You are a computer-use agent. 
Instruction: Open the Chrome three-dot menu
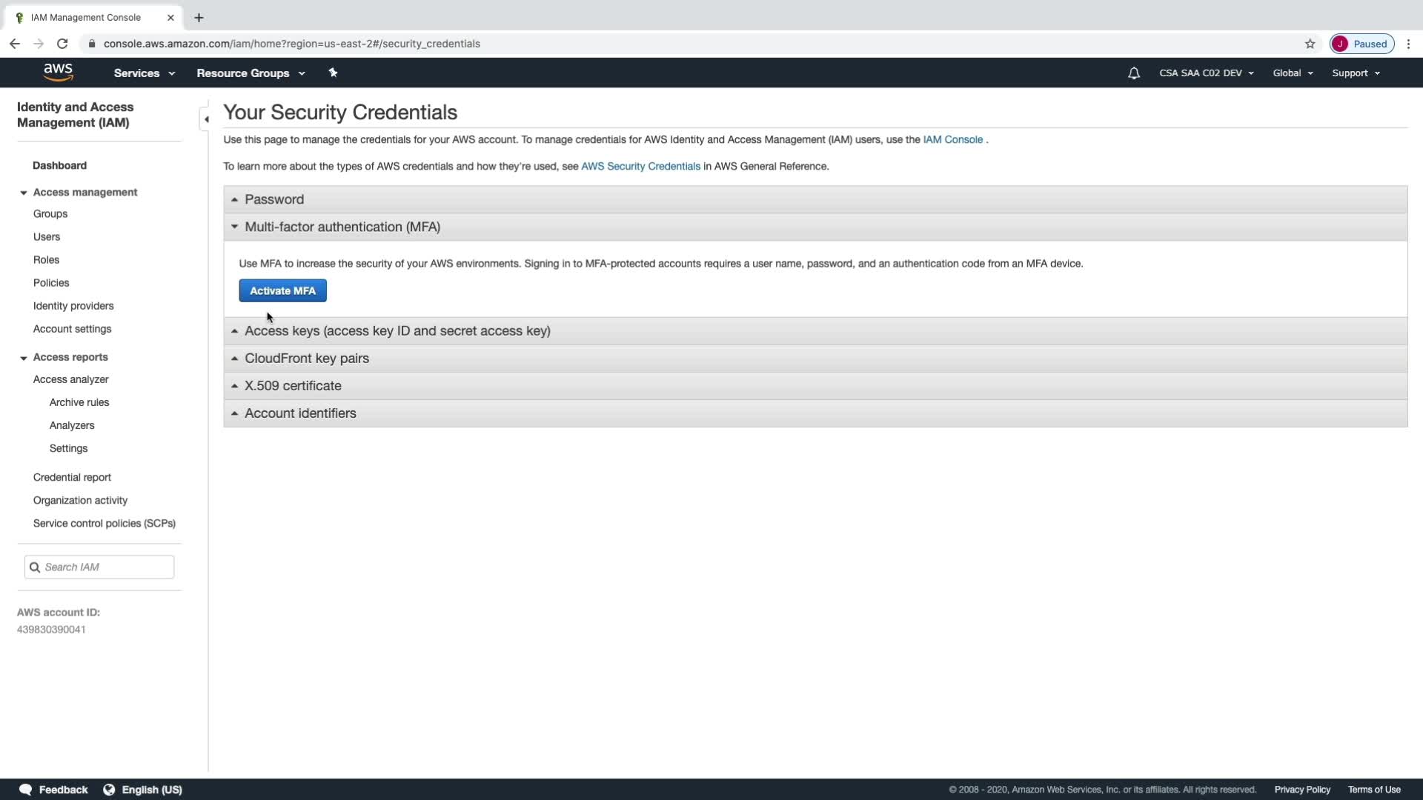1408,44
